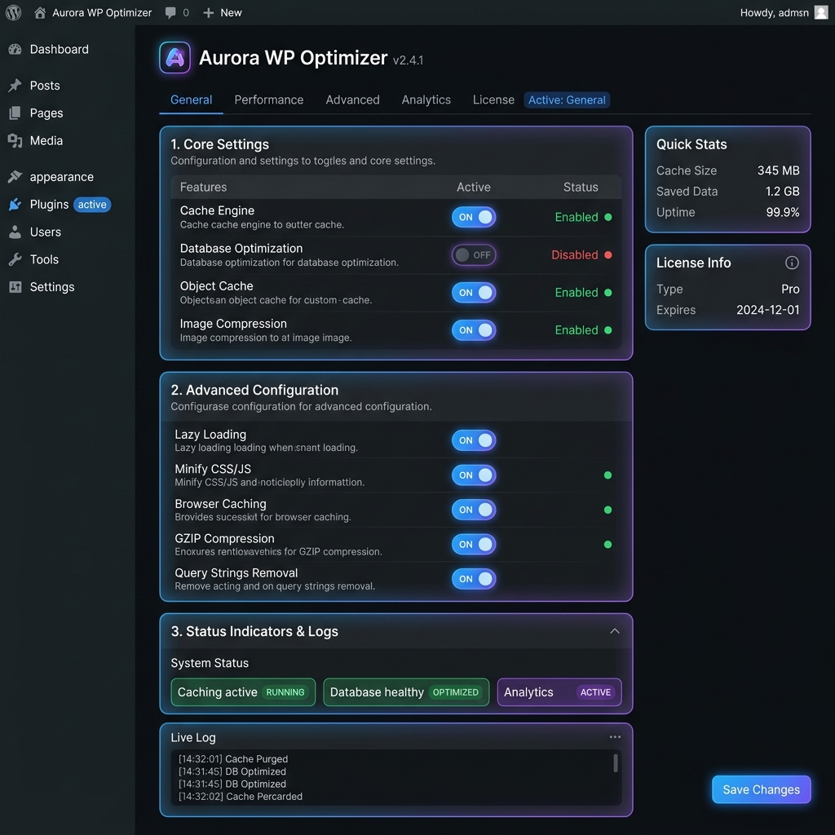Collapse the Status Indicators & Logs section
835x835 pixels.
pos(615,631)
